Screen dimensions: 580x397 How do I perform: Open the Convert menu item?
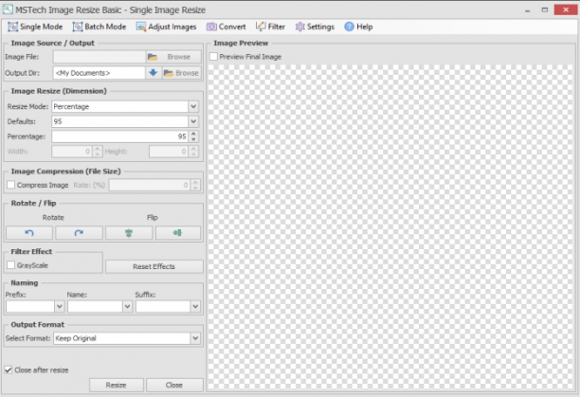click(x=226, y=27)
